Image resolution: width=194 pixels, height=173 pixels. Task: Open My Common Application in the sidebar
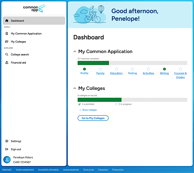pyautogui.click(x=34, y=33)
